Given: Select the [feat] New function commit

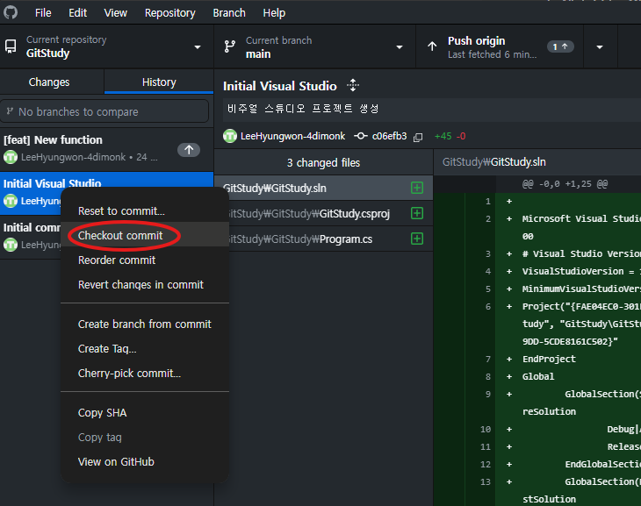Looking at the screenshot, I should 107,149.
